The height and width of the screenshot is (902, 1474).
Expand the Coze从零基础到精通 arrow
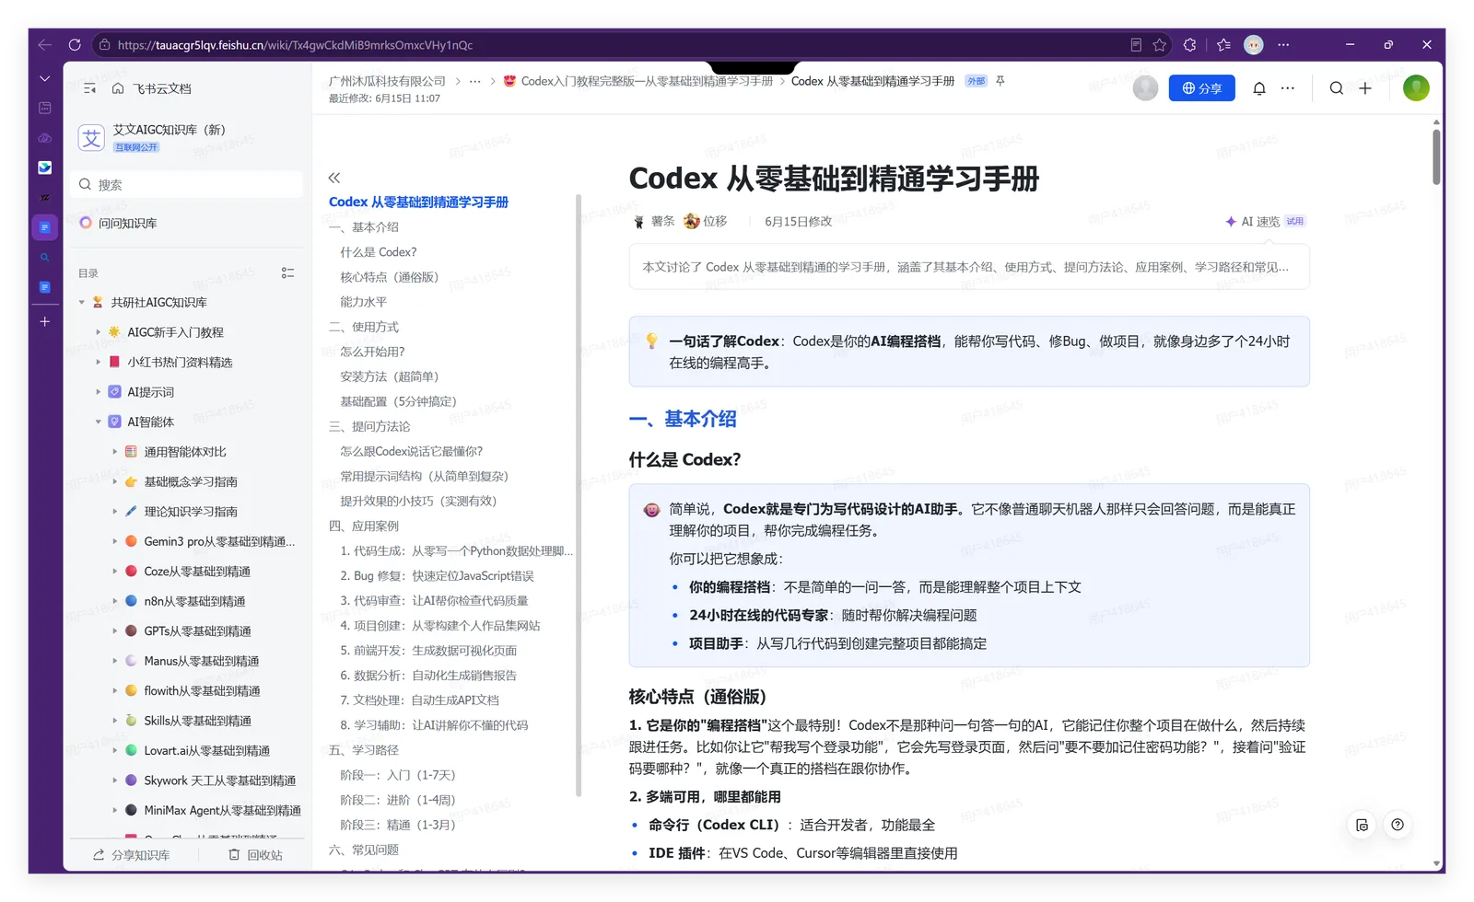114,572
